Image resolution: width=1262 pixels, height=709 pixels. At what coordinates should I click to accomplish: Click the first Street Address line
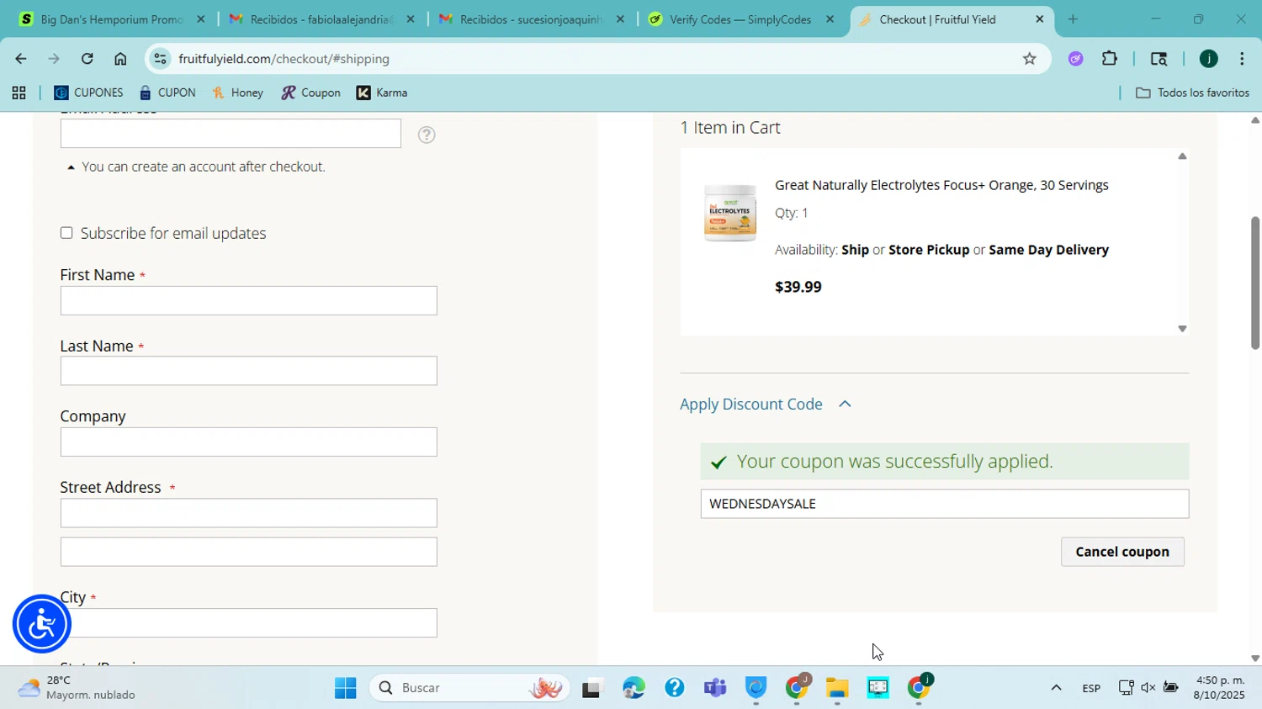(248, 513)
